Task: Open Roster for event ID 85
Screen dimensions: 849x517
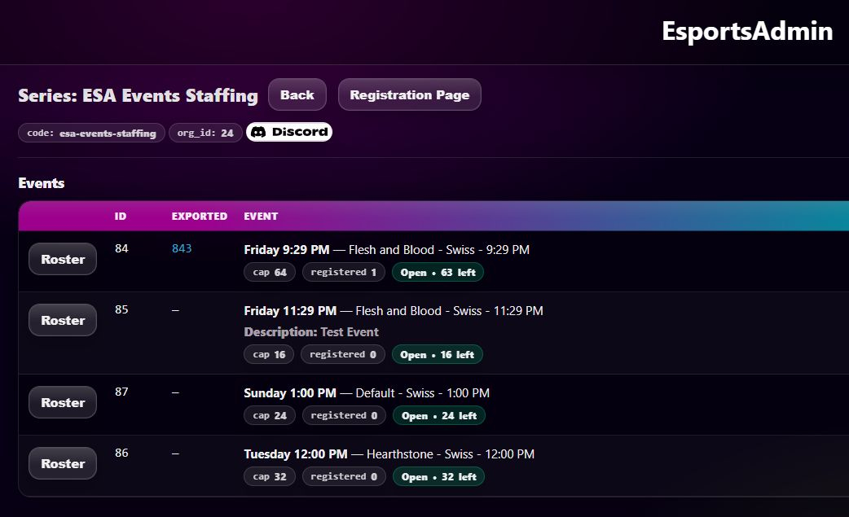Action: 63,321
